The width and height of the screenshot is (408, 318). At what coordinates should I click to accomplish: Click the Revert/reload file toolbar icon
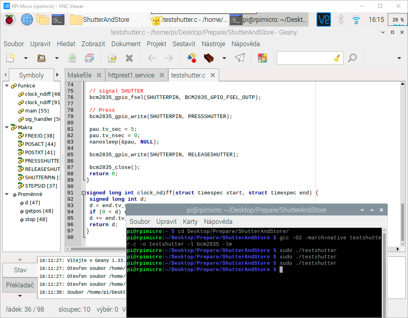(x=112, y=58)
